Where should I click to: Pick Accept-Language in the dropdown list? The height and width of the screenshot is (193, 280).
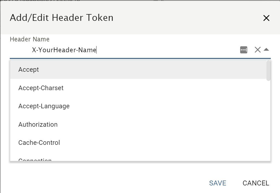click(44, 106)
